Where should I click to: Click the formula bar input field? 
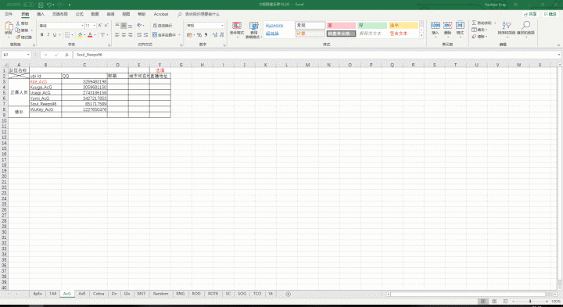[316, 55]
